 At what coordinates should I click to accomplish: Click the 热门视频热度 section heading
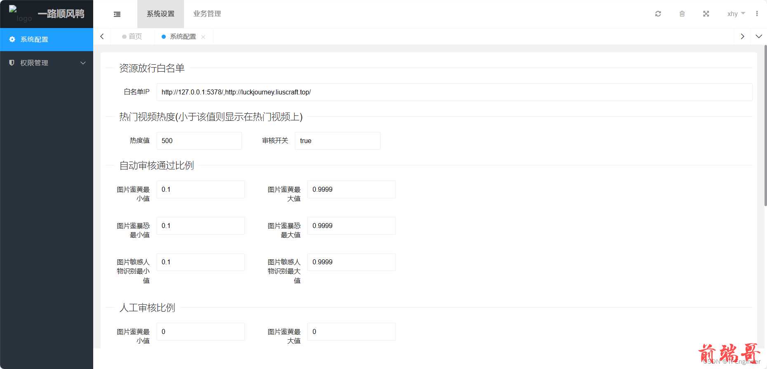(211, 117)
